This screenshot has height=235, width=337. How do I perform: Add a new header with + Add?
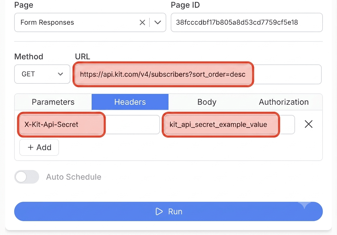[39, 147]
